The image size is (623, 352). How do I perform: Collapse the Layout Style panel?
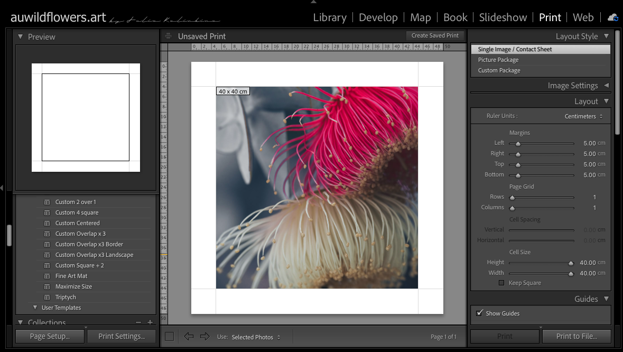606,36
